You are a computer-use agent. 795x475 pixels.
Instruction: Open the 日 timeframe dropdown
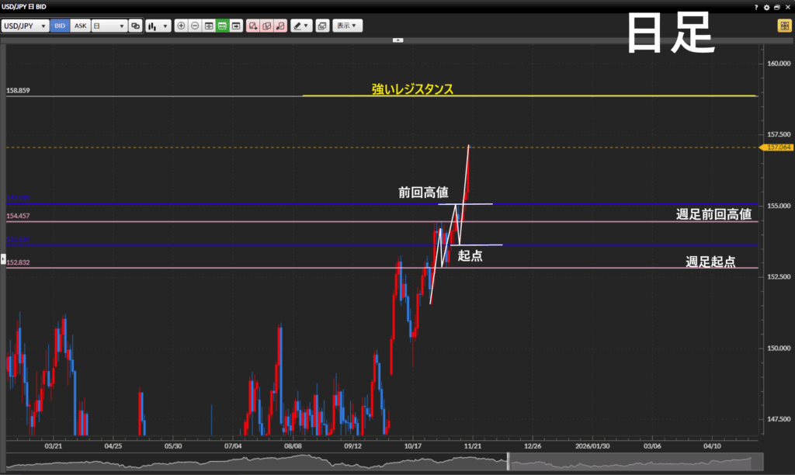[x=109, y=26]
